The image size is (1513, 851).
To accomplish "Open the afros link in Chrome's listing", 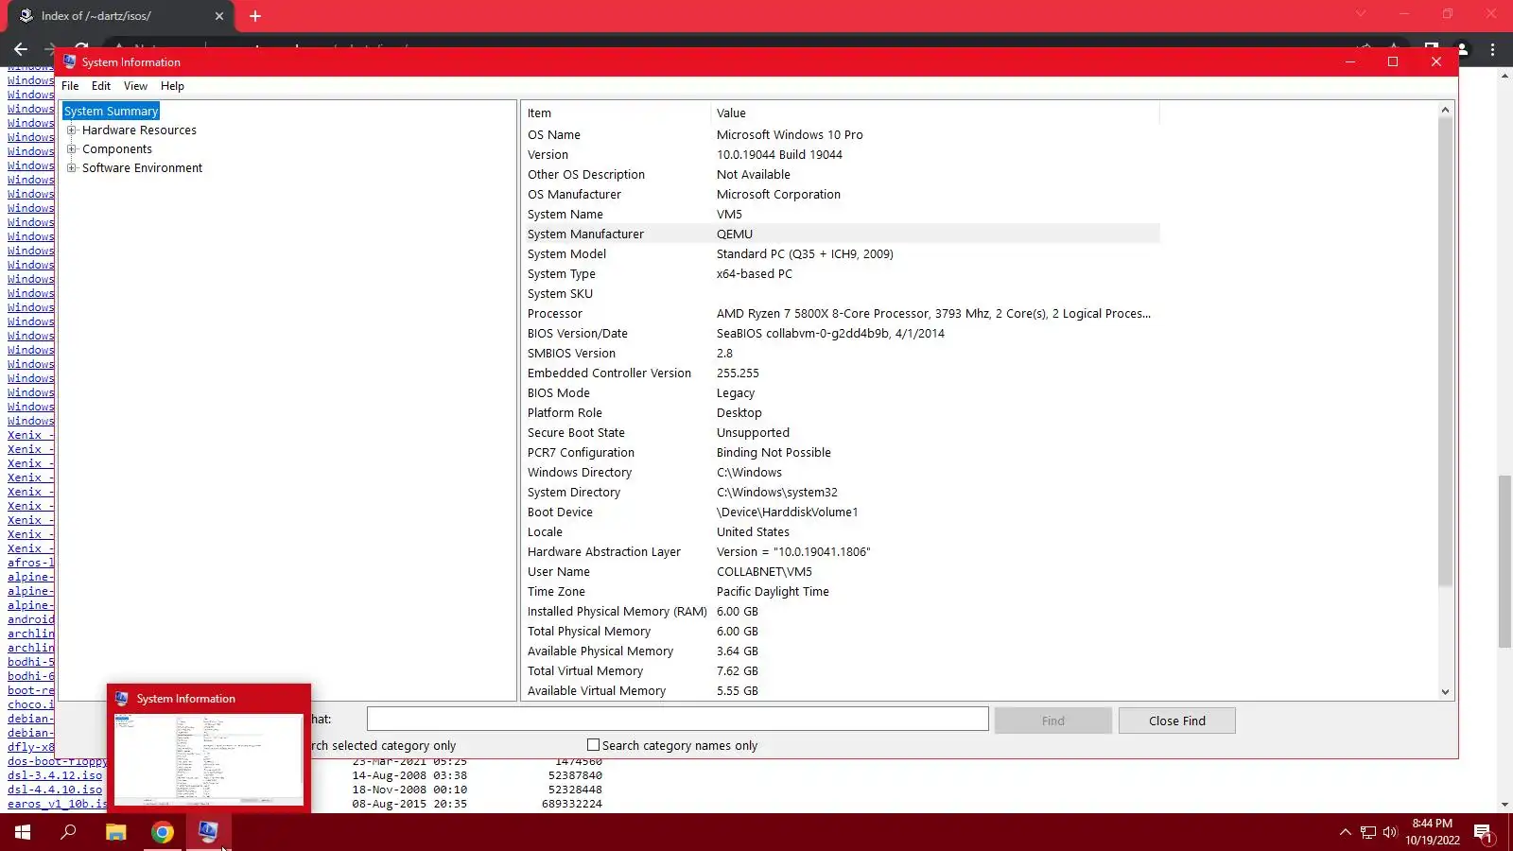I will coord(31,563).
